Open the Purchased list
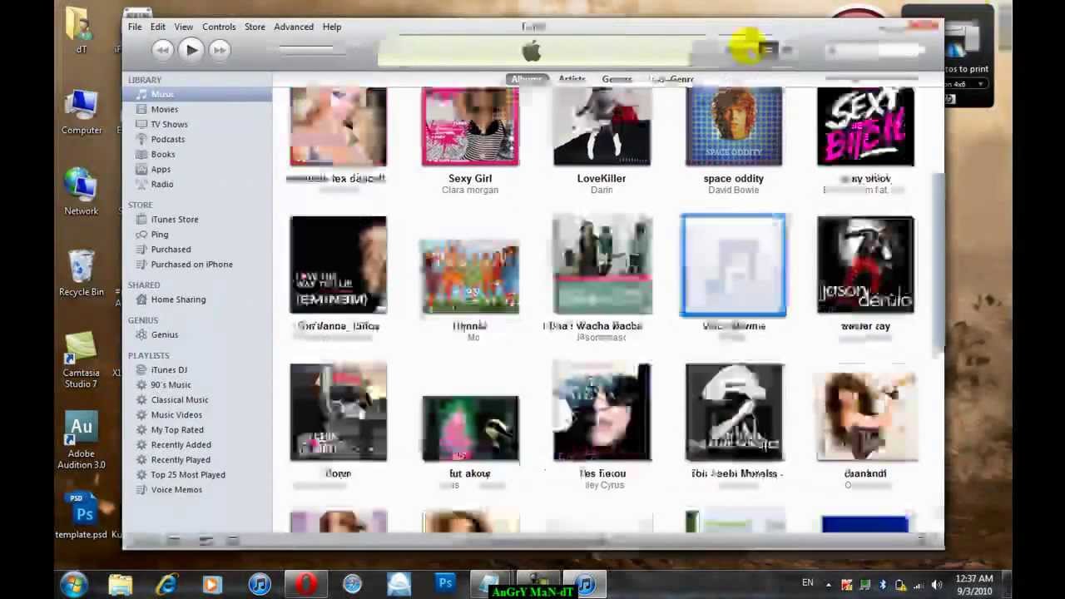 (197, 250)
